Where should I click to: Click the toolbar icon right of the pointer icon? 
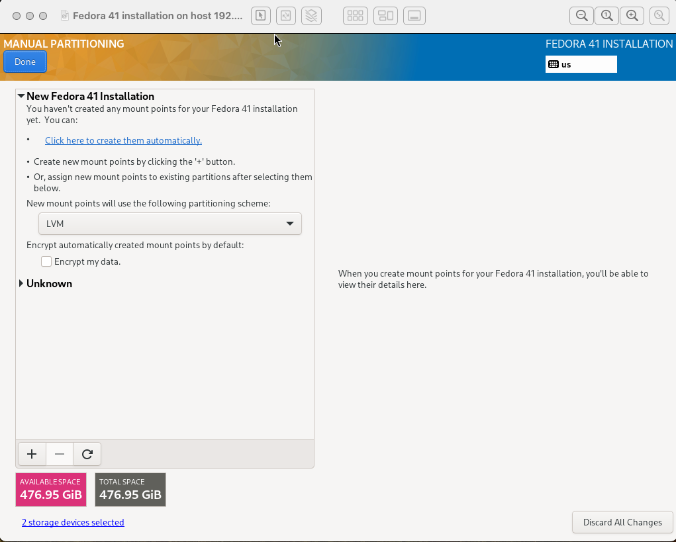pos(286,16)
